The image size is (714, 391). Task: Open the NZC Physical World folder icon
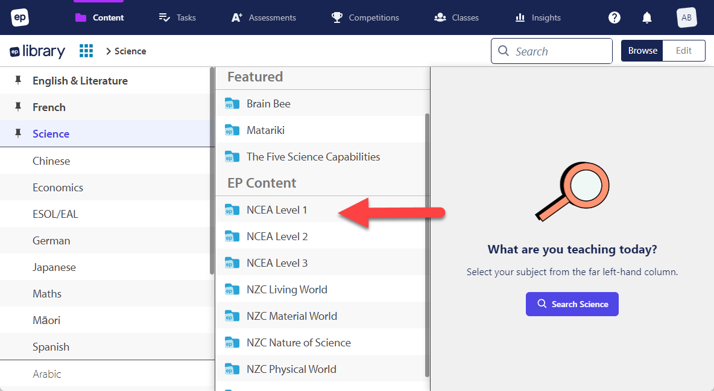(232, 369)
